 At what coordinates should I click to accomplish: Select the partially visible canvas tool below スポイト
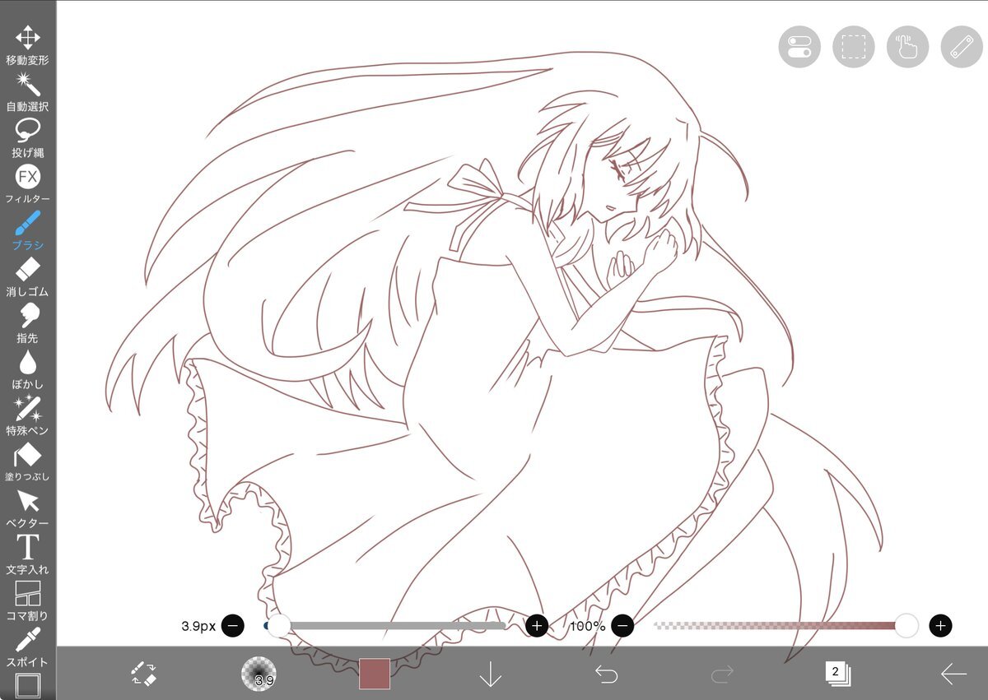click(28, 686)
